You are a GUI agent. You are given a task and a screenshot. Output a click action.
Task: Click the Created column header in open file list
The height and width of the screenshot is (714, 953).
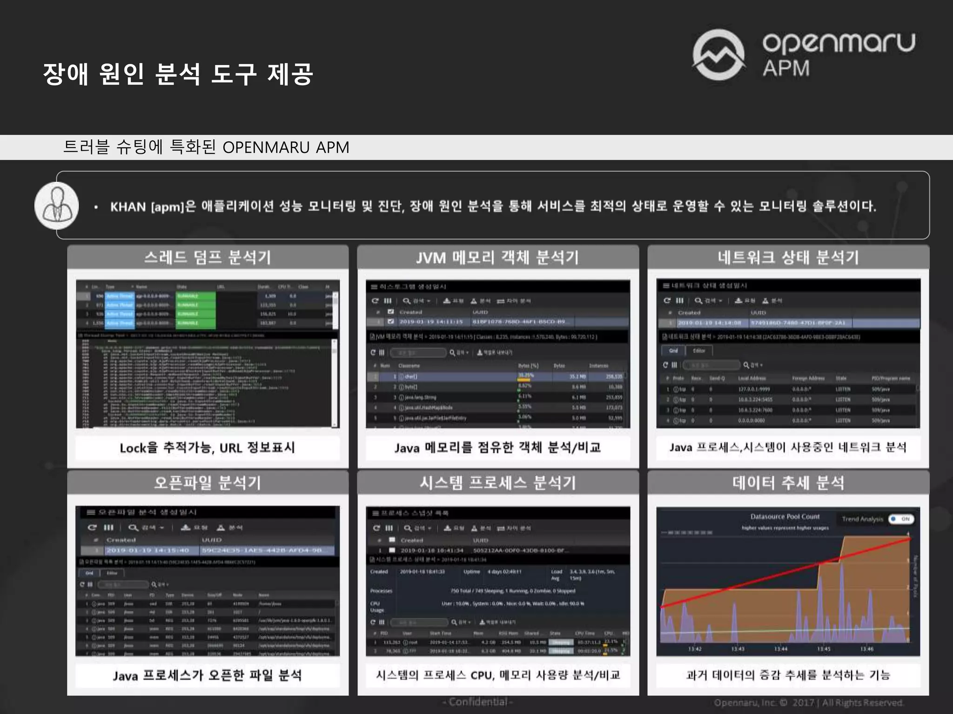(121, 540)
